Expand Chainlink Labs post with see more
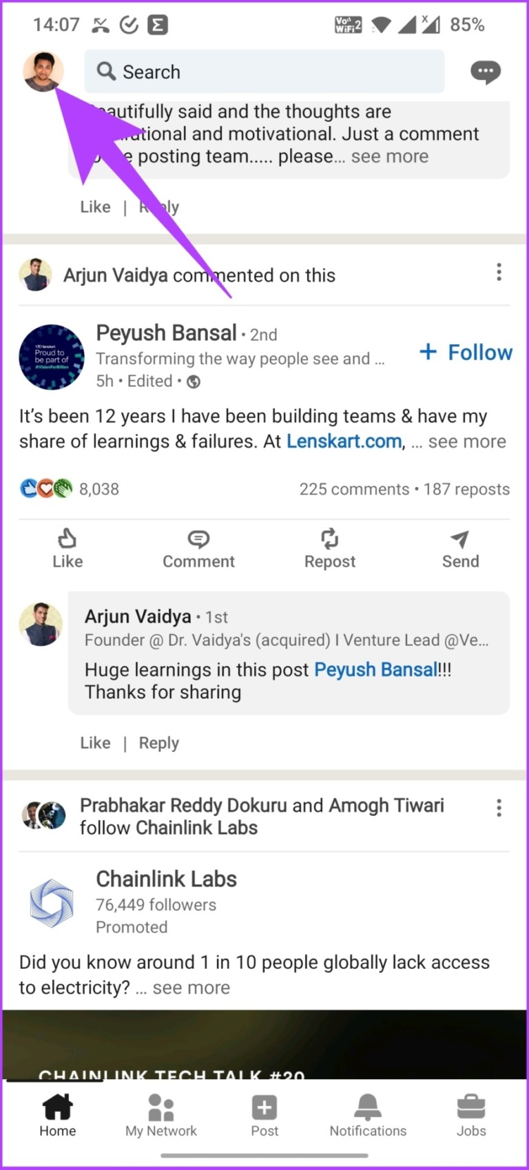The width and height of the screenshot is (529, 1170). coord(191,988)
